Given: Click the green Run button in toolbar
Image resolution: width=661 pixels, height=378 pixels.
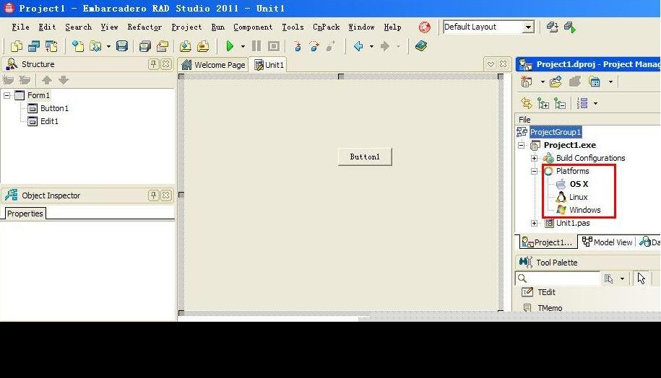Looking at the screenshot, I should [230, 46].
